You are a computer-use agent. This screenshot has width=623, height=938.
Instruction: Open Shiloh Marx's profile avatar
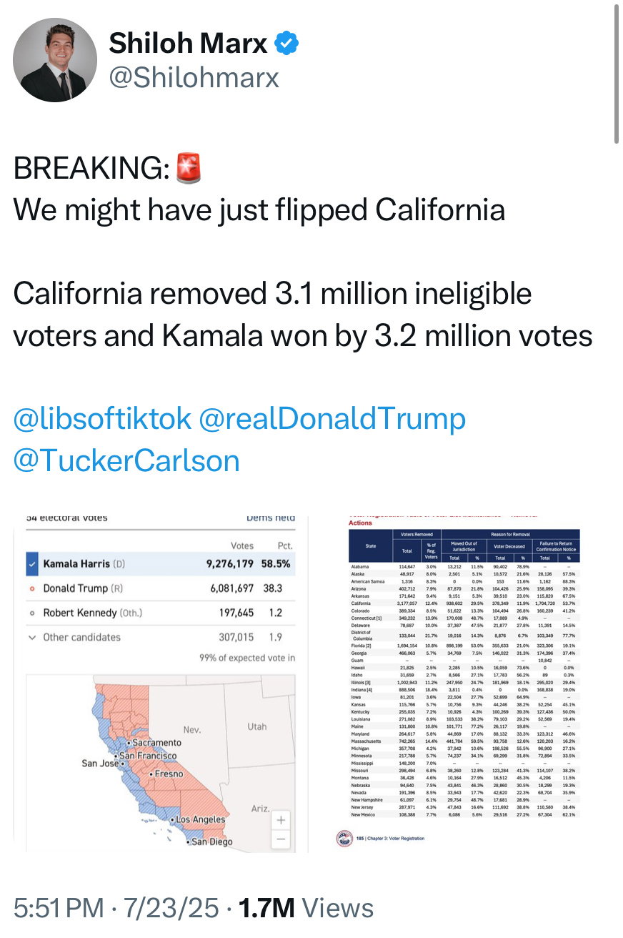55,60
